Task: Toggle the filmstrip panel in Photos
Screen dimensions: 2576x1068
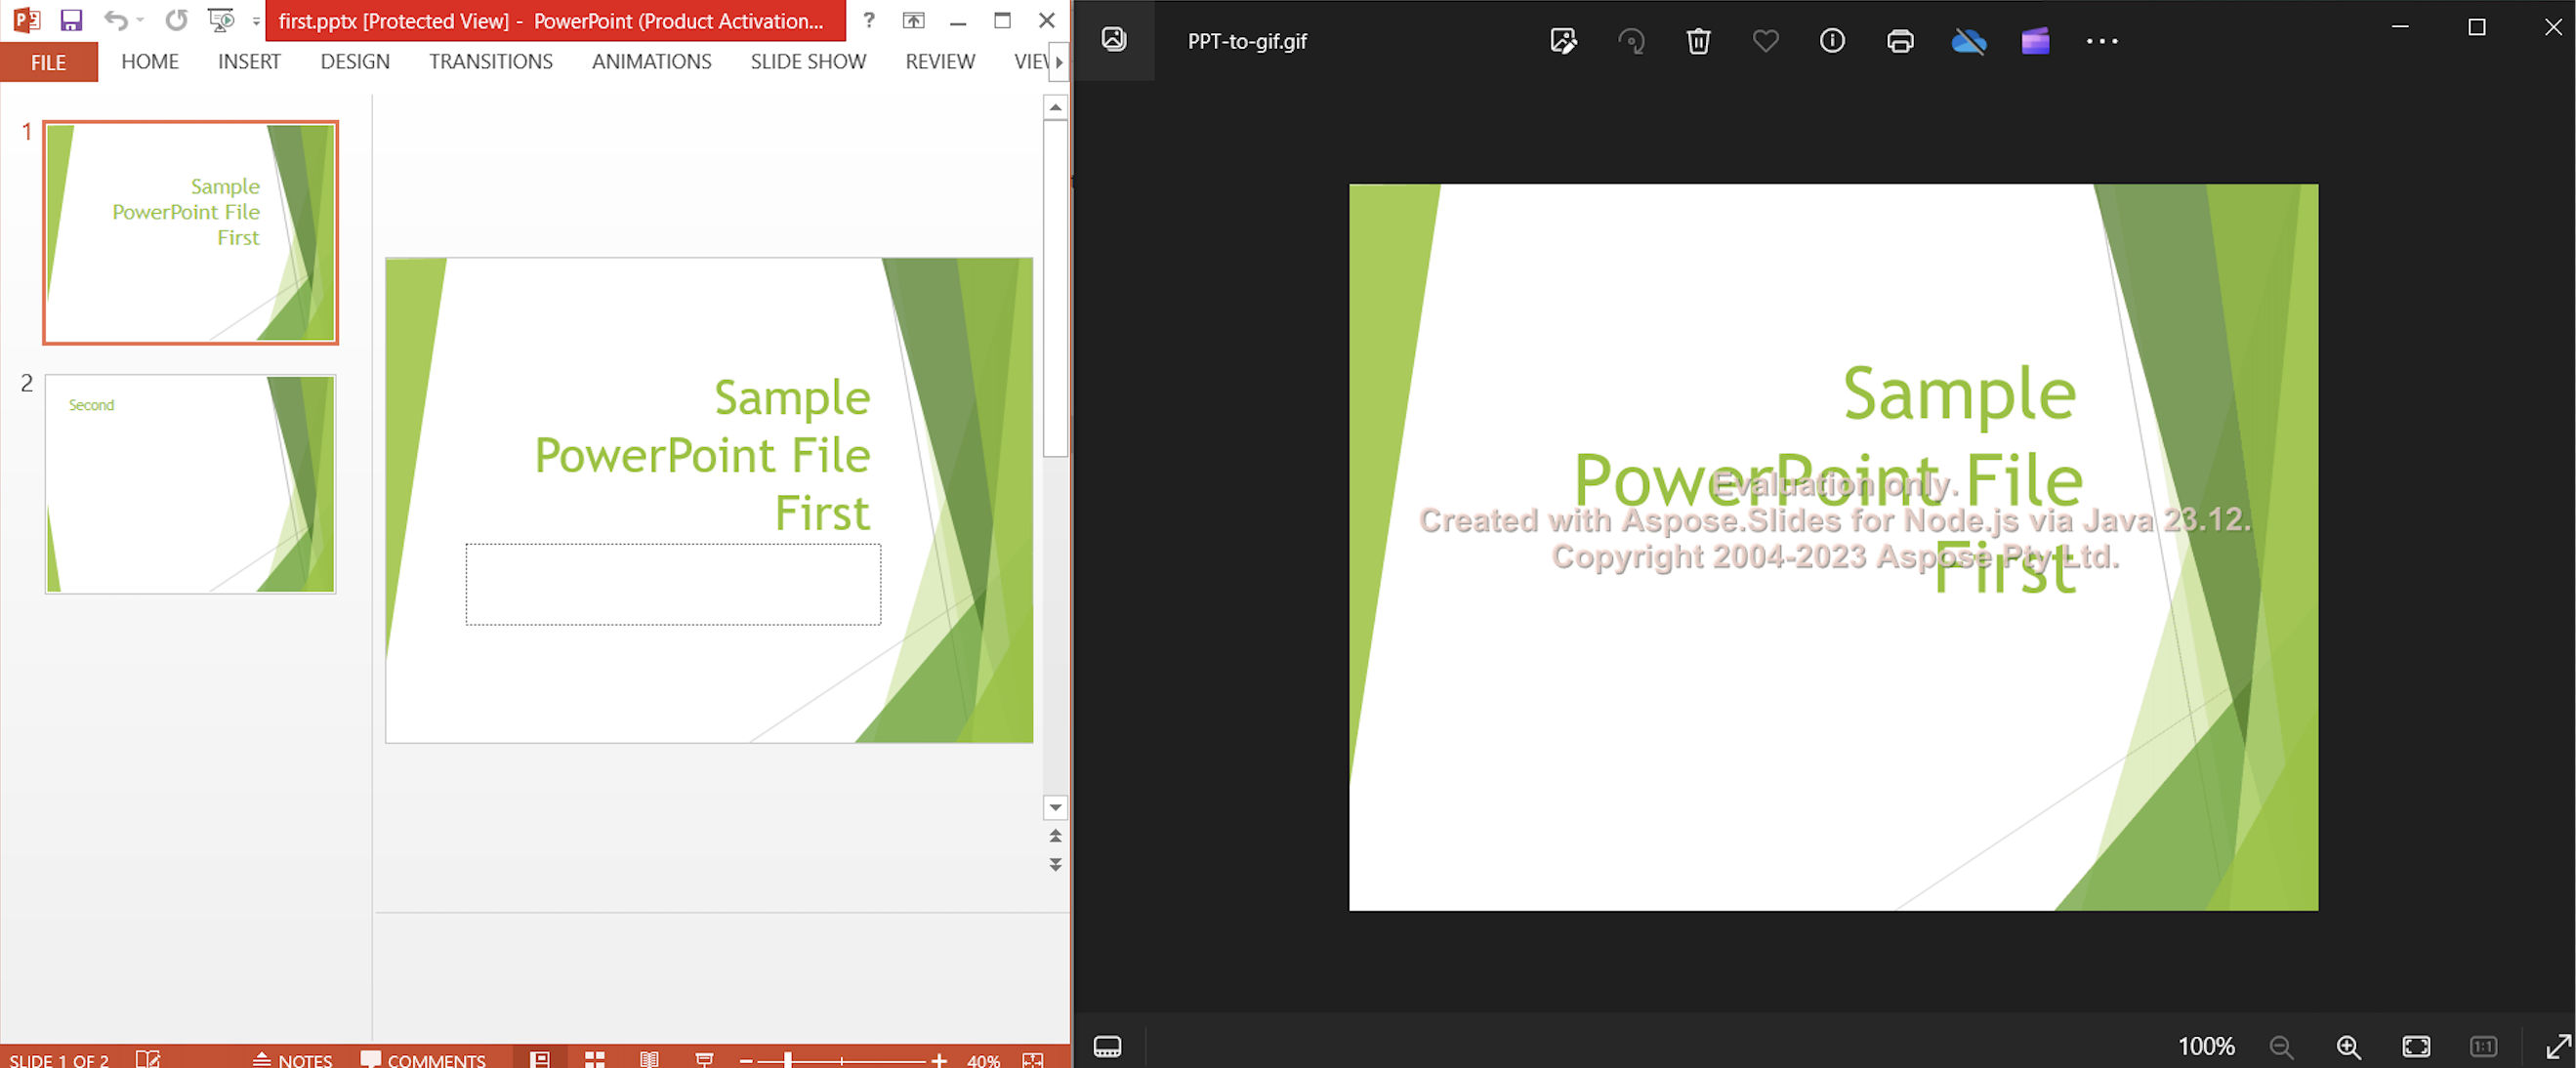Action: tap(1108, 1047)
